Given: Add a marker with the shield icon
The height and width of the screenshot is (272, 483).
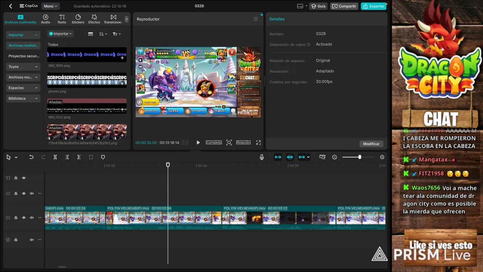Looking at the screenshot, I should [x=103, y=157].
